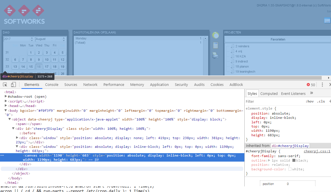Expand the outline property in #cheerpjDisplay rule
This screenshot has width=331, height=192.
pos(269,160)
